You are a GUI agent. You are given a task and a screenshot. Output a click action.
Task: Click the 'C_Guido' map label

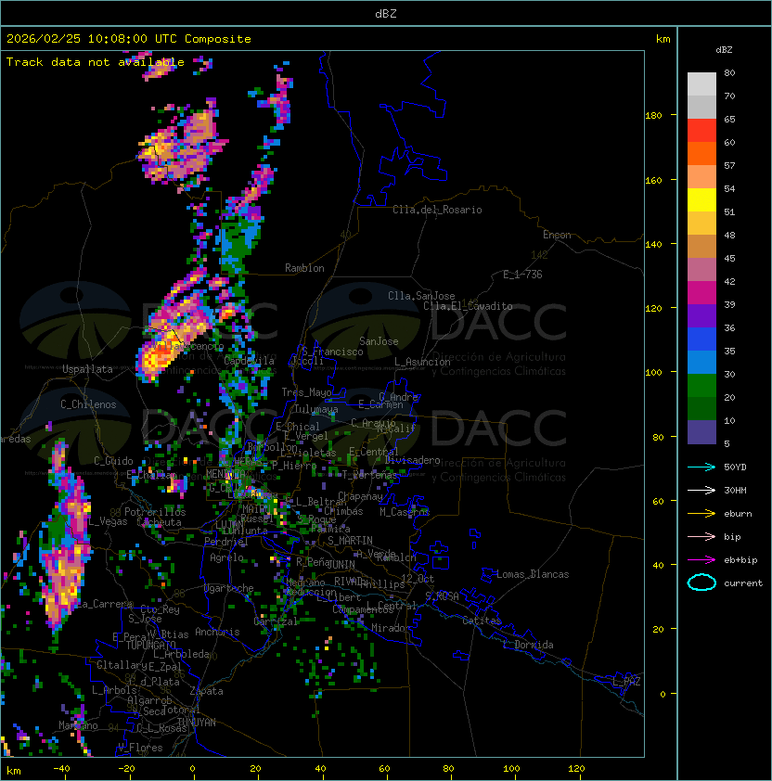(113, 461)
